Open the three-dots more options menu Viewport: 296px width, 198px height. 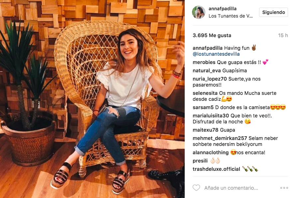coord(284,188)
